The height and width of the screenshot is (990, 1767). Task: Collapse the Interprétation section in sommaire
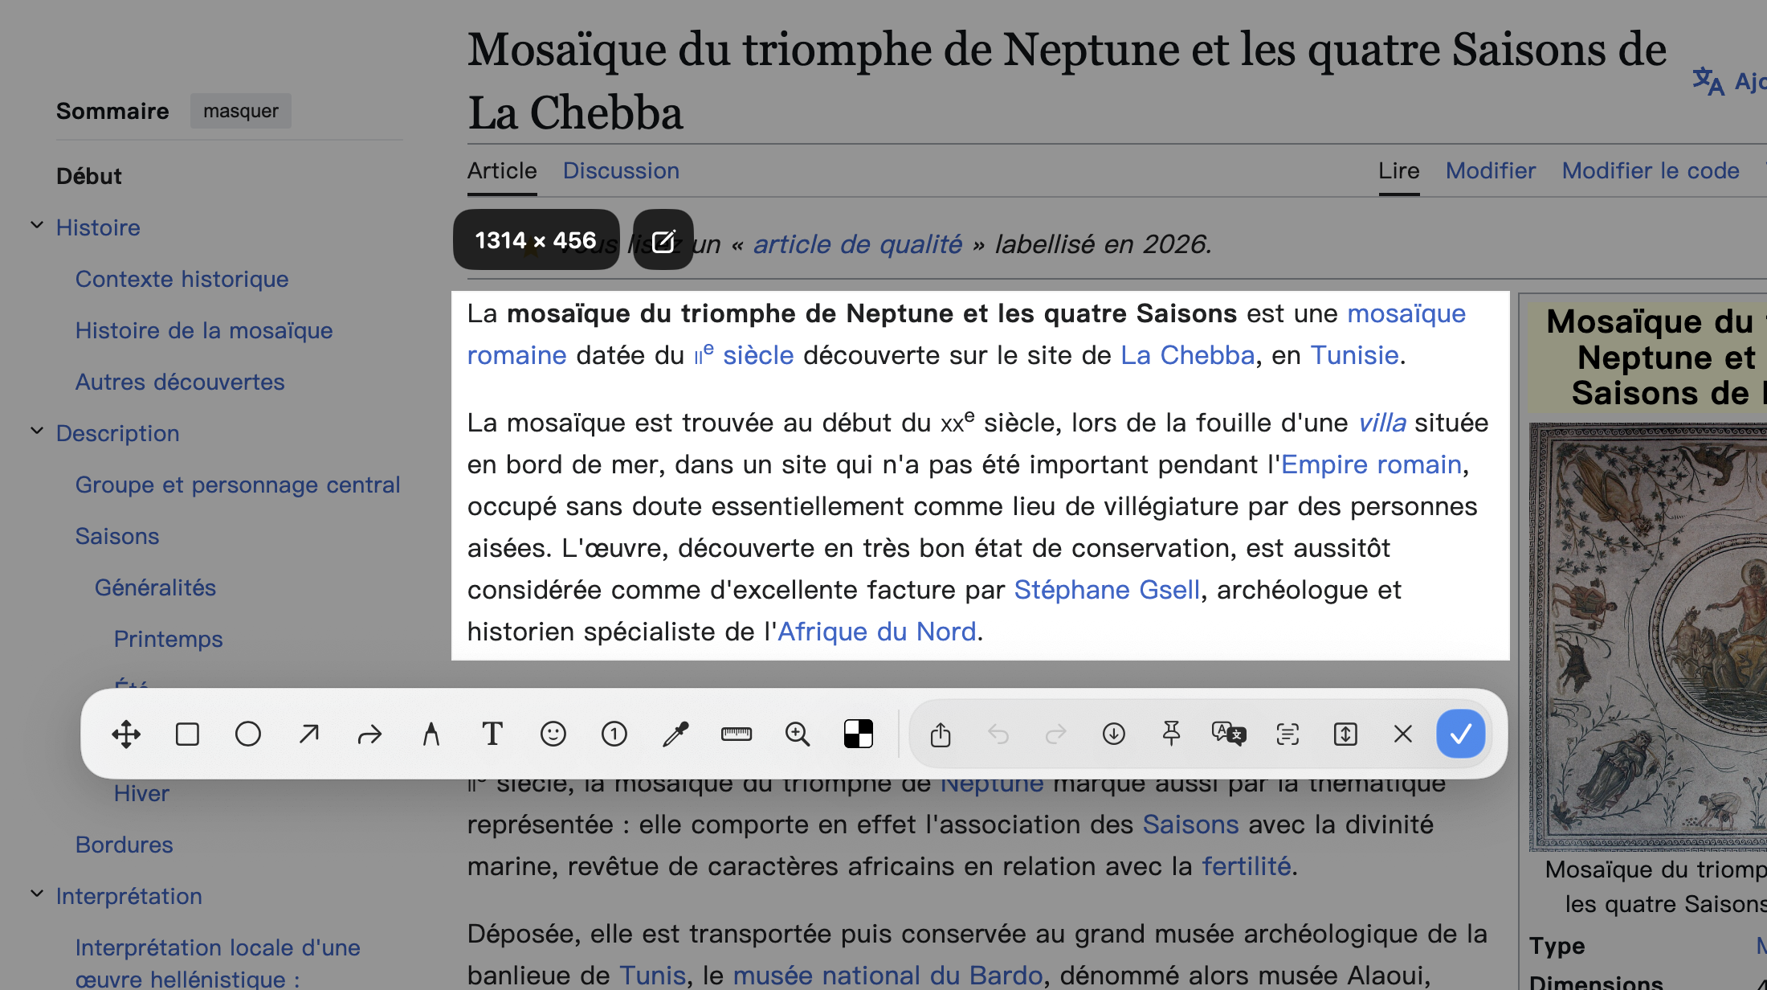(37, 894)
